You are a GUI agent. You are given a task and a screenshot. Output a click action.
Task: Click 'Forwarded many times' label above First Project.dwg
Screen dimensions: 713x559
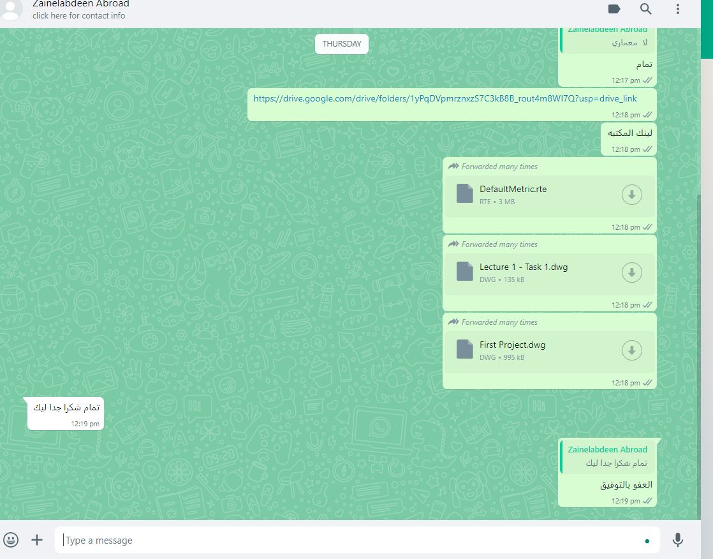tap(499, 322)
